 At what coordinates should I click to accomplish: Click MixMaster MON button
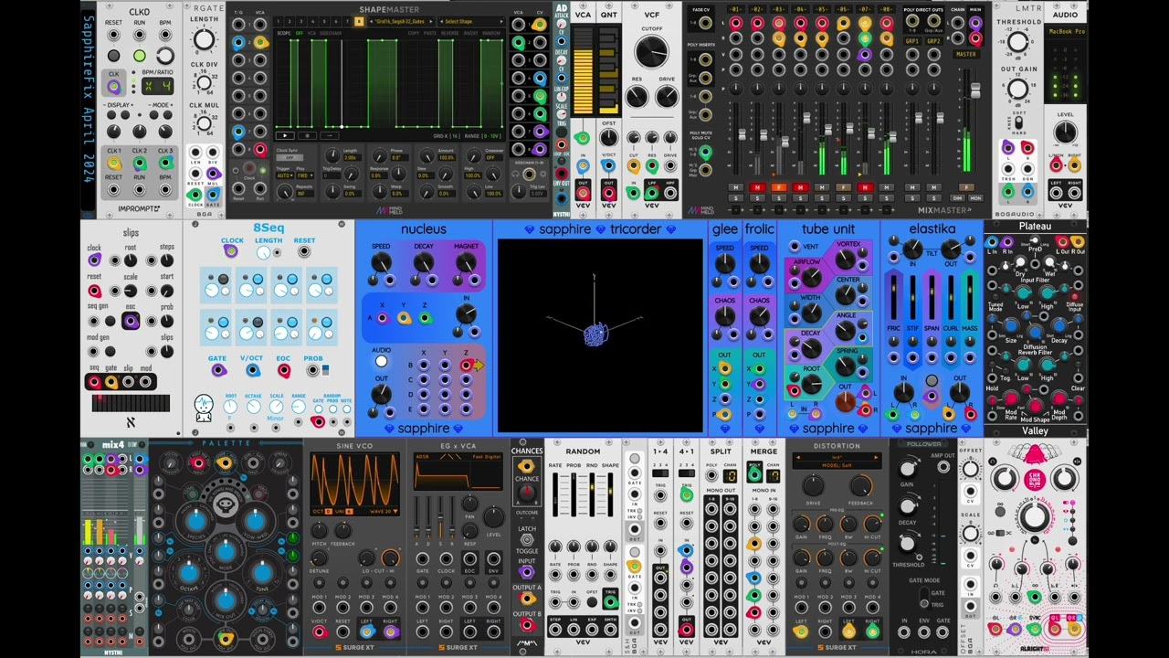pyautogui.click(x=975, y=198)
